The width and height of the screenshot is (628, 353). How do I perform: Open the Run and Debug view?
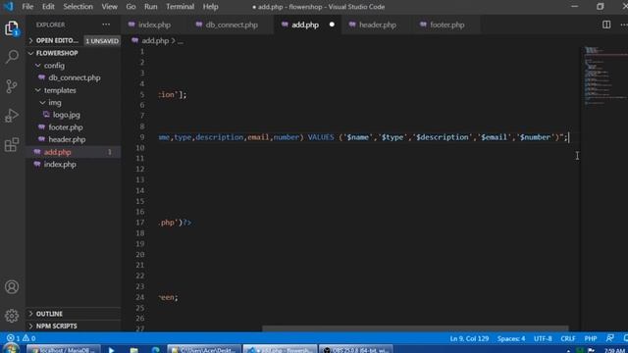pos(12,116)
